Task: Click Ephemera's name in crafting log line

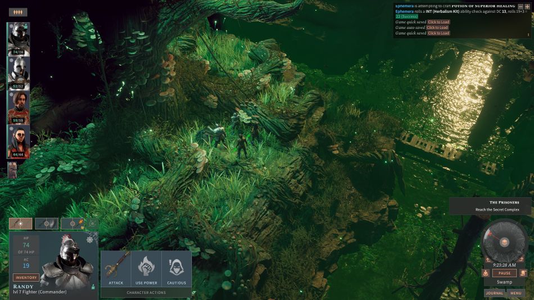Action: tap(404, 6)
